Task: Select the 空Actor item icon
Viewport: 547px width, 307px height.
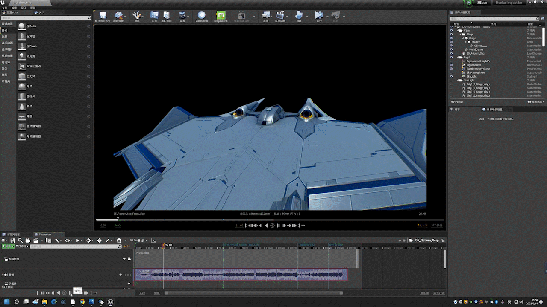Action: pyautogui.click(x=21, y=26)
